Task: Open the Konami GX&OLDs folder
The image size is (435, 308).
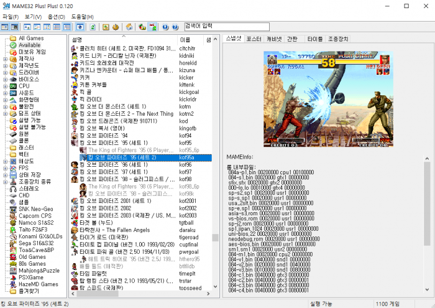Action: pyautogui.click(x=40, y=236)
